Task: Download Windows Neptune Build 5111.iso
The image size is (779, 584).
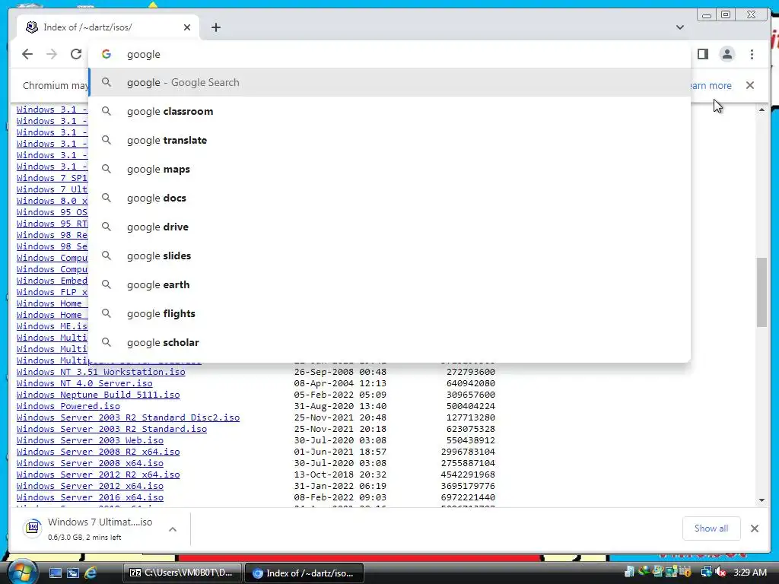Action: click(x=98, y=395)
